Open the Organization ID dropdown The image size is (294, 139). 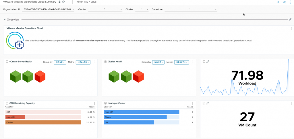point(48,9)
